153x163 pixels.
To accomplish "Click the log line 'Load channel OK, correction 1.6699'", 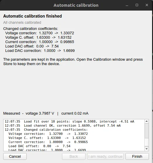I will pos(63,125).
